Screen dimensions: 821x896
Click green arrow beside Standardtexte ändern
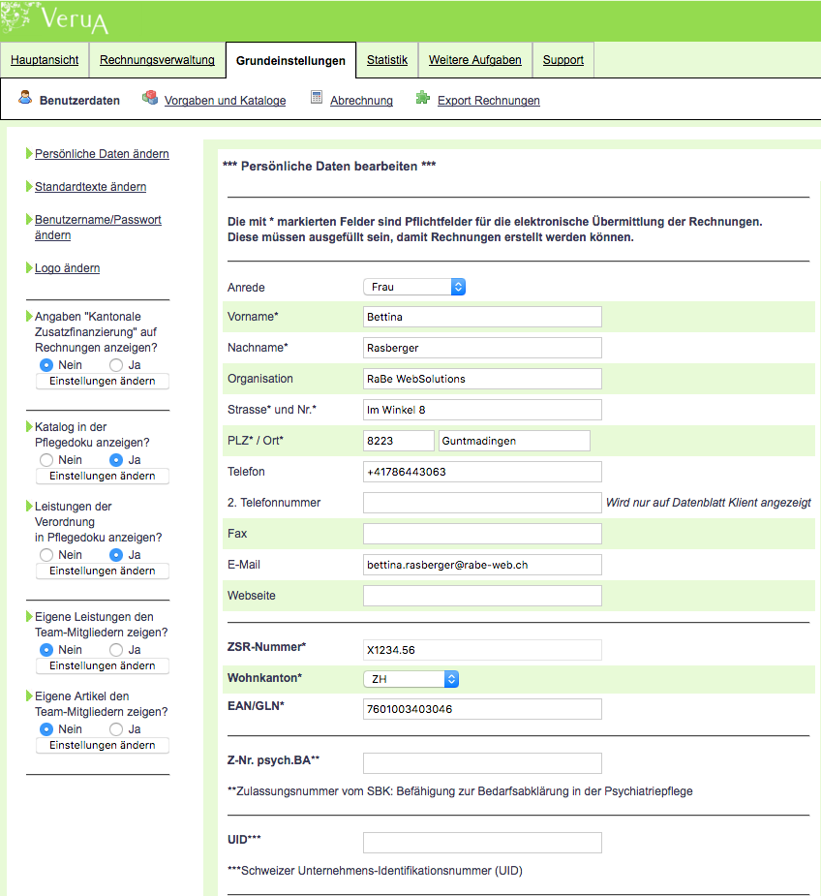pos(29,187)
